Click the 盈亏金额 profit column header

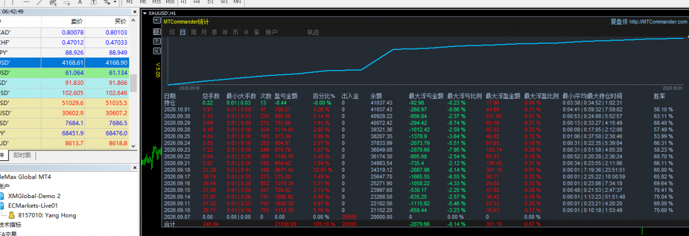pos(286,96)
